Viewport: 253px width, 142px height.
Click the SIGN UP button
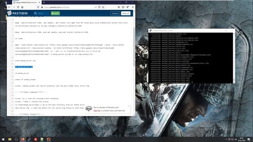pyautogui.click(x=126, y=13)
